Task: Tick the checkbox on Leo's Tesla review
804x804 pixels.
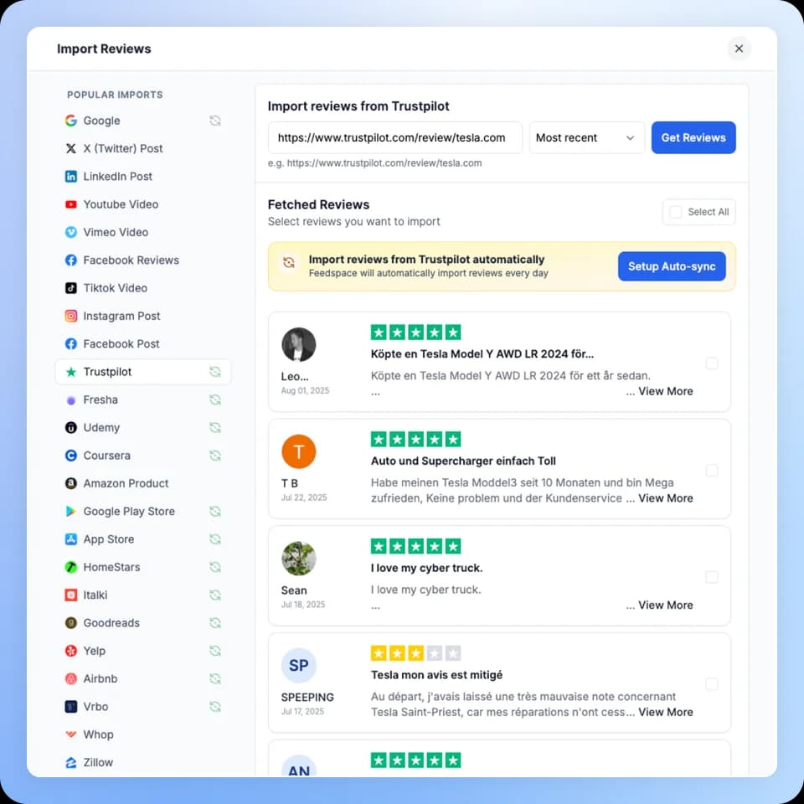Action: (712, 363)
